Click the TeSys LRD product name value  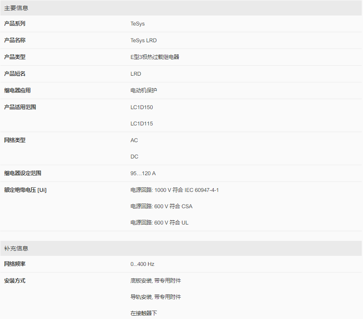click(143, 40)
